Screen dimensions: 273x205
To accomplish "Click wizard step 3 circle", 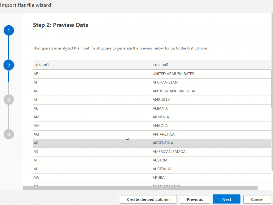I will point(9,100).
